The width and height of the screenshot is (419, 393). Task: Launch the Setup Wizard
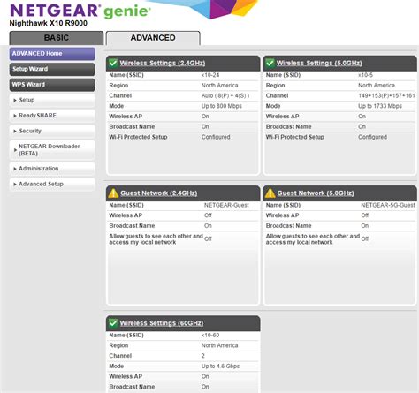point(52,69)
